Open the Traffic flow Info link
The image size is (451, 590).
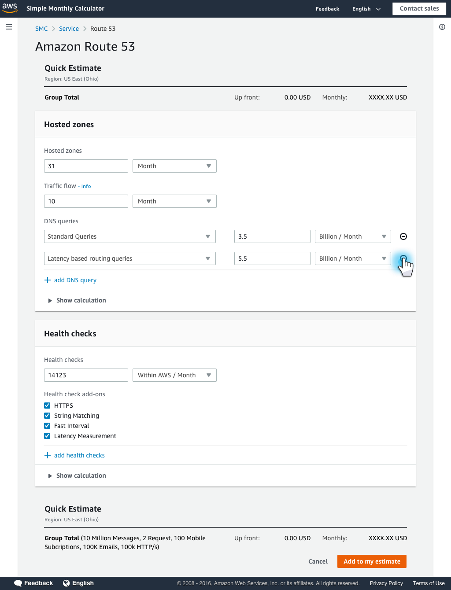(x=86, y=186)
